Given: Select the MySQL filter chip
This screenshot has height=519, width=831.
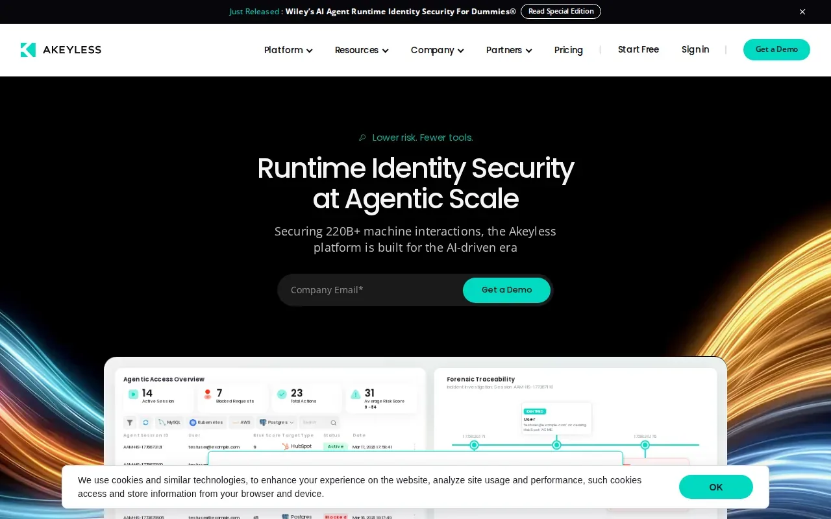Looking at the screenshot, I should pyautogui.click(x=170, y=422).
